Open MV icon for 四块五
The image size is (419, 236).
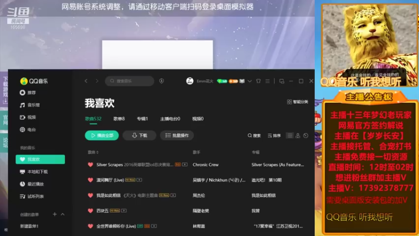[124, 211]
